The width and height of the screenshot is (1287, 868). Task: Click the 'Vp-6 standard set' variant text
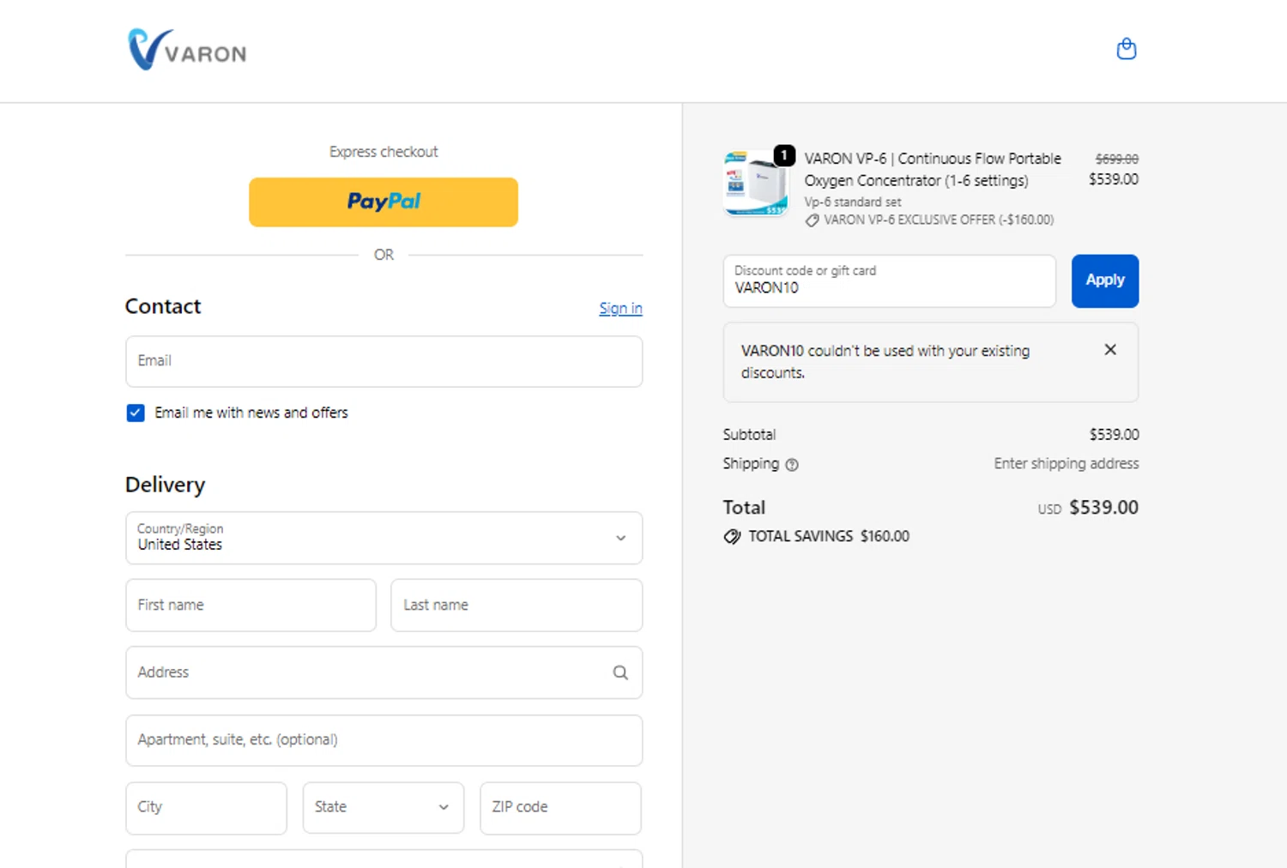(x=853, y=202)
